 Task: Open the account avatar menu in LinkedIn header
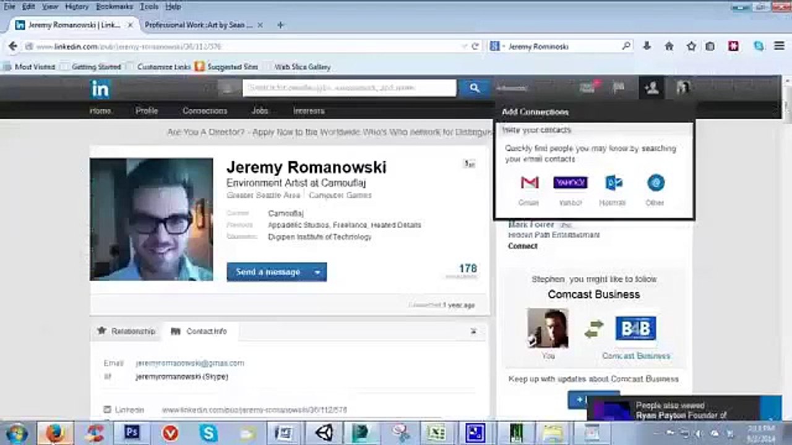click(682, 88)
